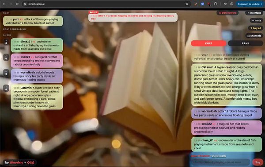Click the browser forward arrow

point(11,4)
